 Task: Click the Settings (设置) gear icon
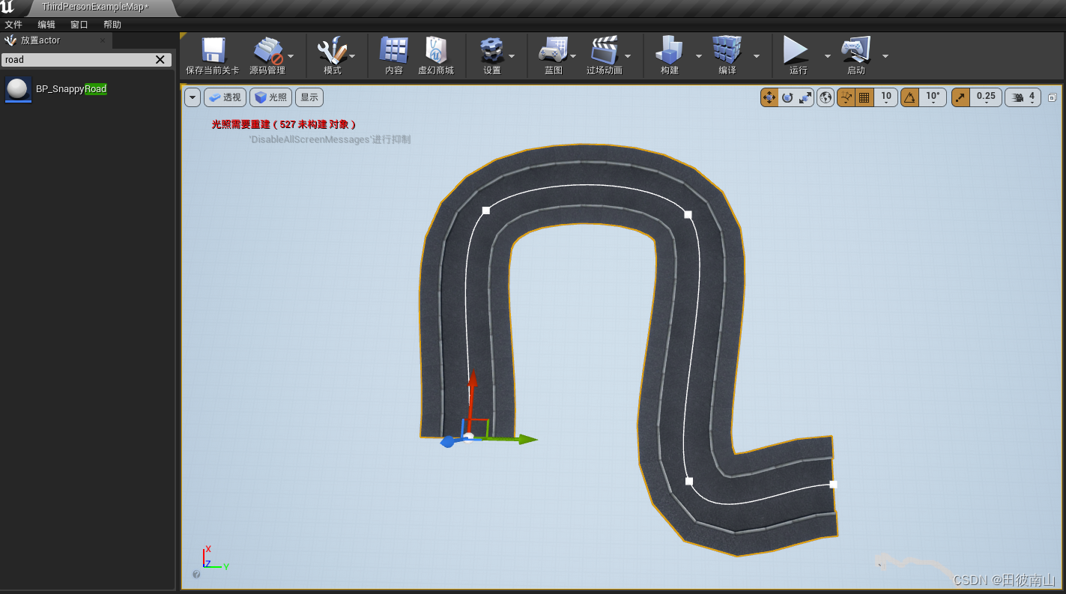(492, 51)
